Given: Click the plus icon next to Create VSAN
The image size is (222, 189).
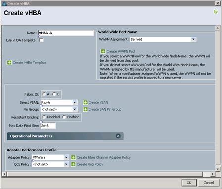Looking at the screenshot, I should pyautogui.click(x=85, y=102).
